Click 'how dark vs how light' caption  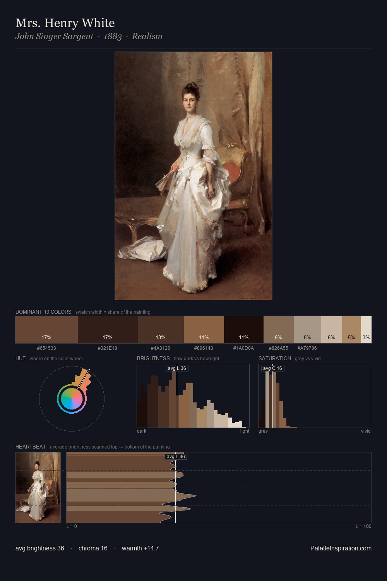click(x=197, y=359)
